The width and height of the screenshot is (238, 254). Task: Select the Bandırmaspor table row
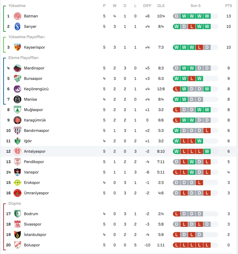click(119, 130)
